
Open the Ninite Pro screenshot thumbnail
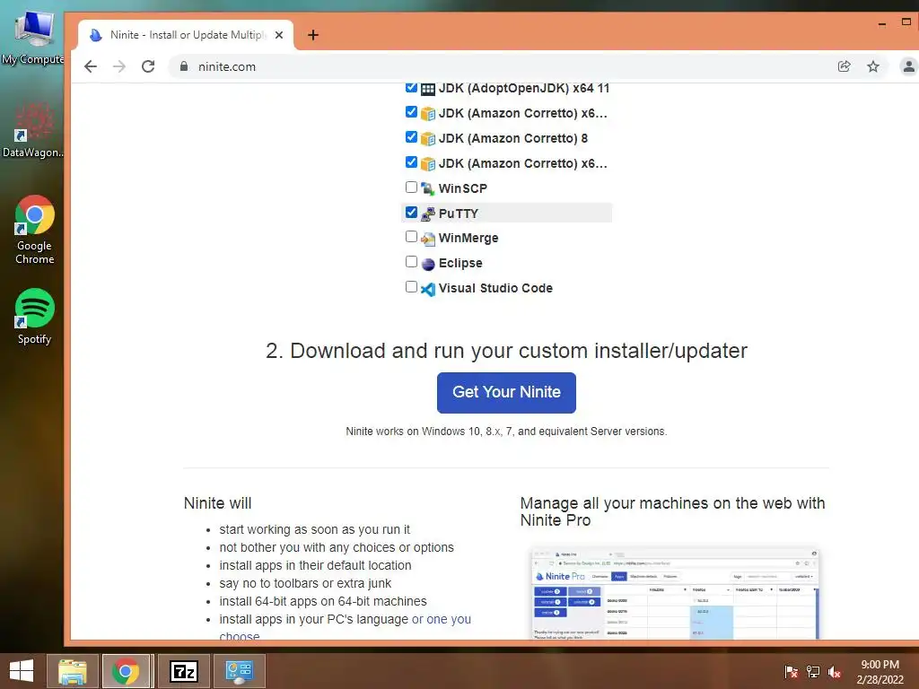tap(675, 593)
